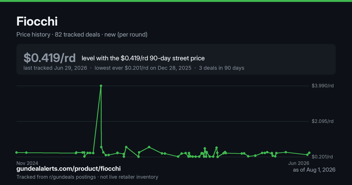Click the highest price spike data point
This screenshot has height=185, width=352.
tap(101, 86)
